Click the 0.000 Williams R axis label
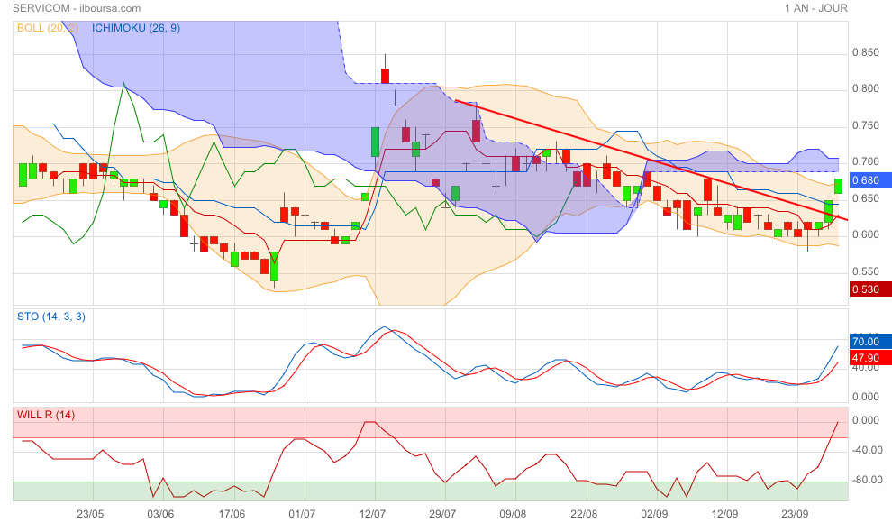 [x=865, y=420]
